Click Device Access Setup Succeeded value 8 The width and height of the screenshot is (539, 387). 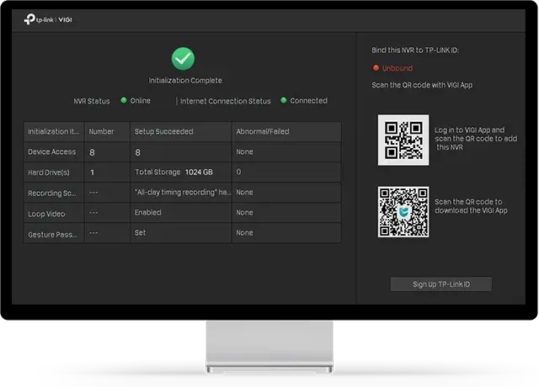(x=137, y=152)
